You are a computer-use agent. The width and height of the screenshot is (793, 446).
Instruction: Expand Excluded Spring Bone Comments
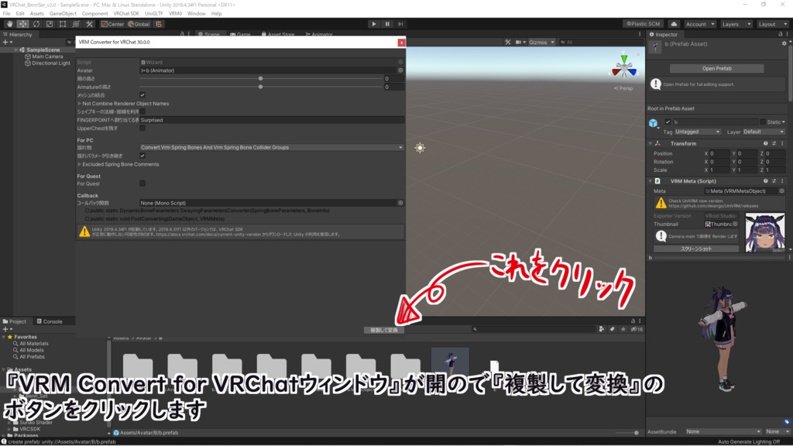(80, 164)
